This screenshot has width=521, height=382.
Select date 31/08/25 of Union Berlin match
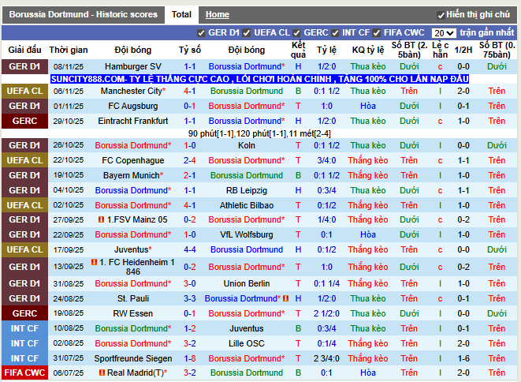tap(69, 283)
